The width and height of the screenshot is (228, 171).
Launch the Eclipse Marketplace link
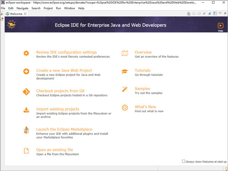click(64, 129)
